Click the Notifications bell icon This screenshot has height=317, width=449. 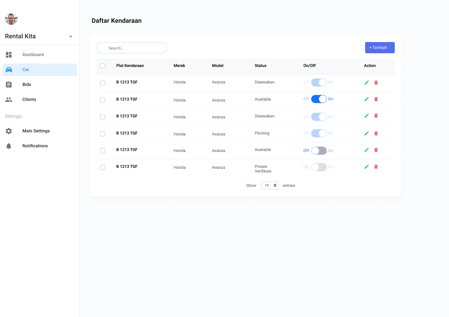click(9, 146)
